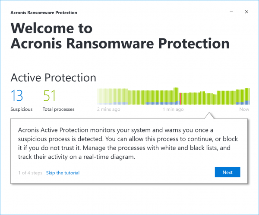Click the "1 of 4 steps" indicator

(30, 173)
